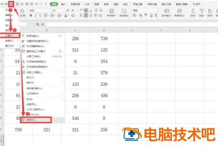The width and height of the screenshot is (218, 146).
Task: Click column header E
Action: 132,30
